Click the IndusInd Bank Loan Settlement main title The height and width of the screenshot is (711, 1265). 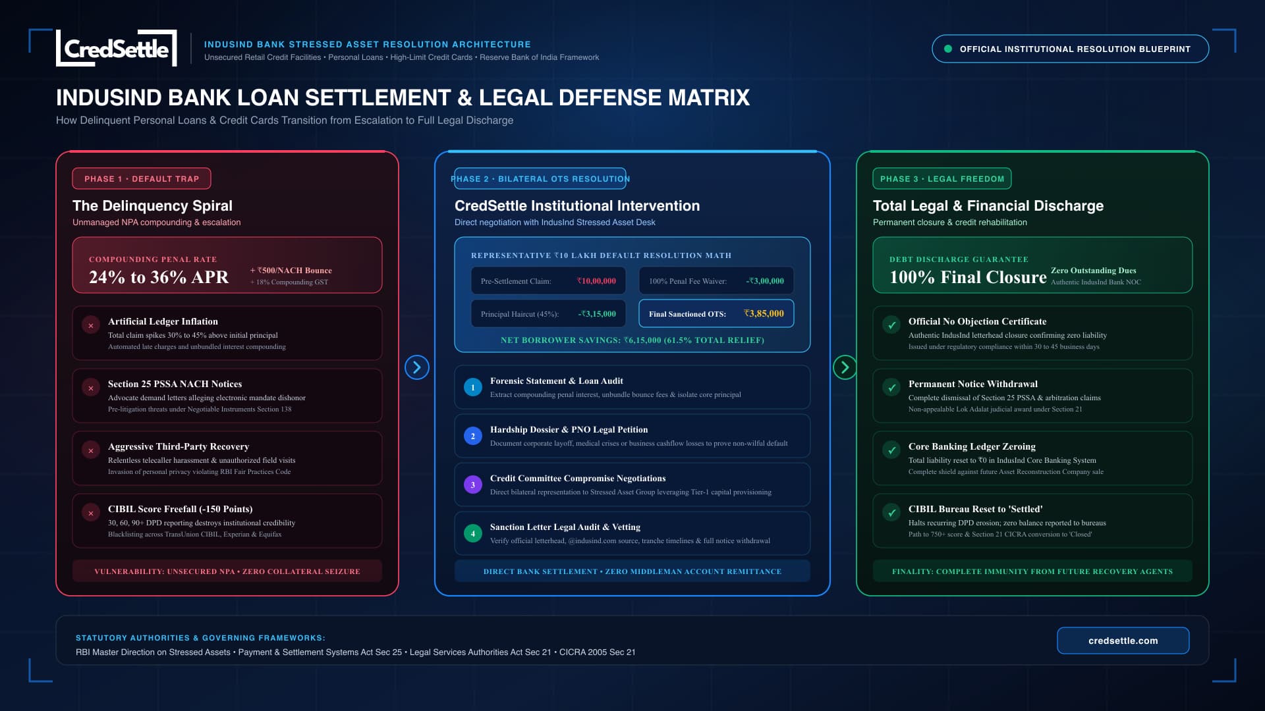pos(403,97)
